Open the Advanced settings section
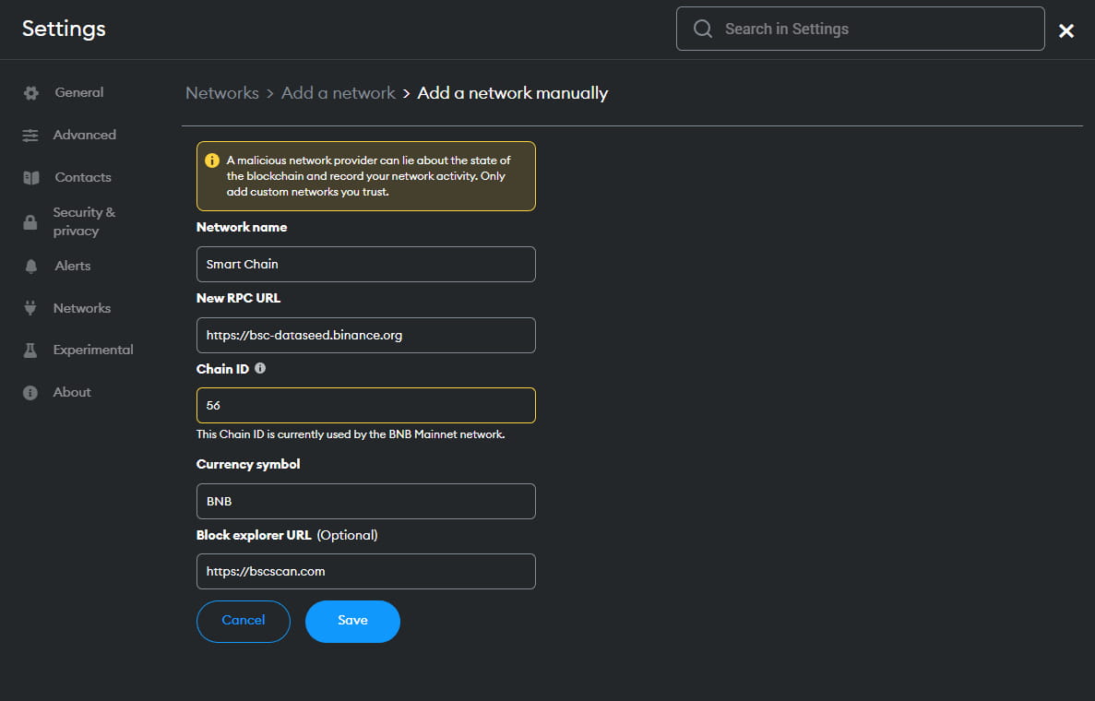The width and height of the screenshot is (1095, 701). pyautogui.click(x=84, y=135)
